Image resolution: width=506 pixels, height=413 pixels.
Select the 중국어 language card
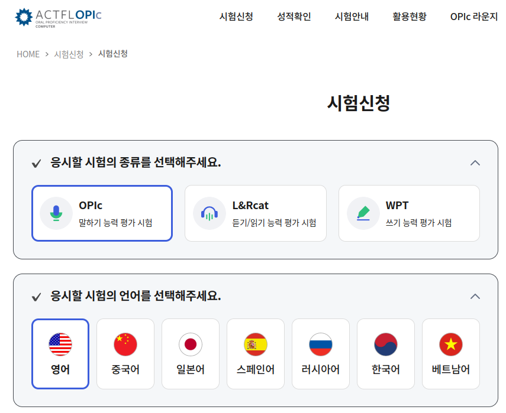pos(125,355)
